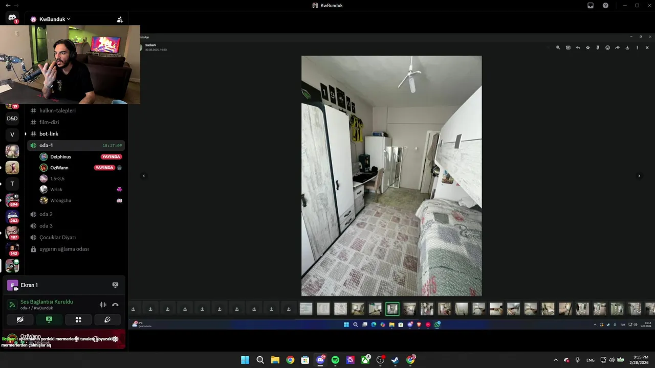The width and height of the screenshot is (655, 368).
Task: Open the V server icon
Action: click(x=12, y=135)
